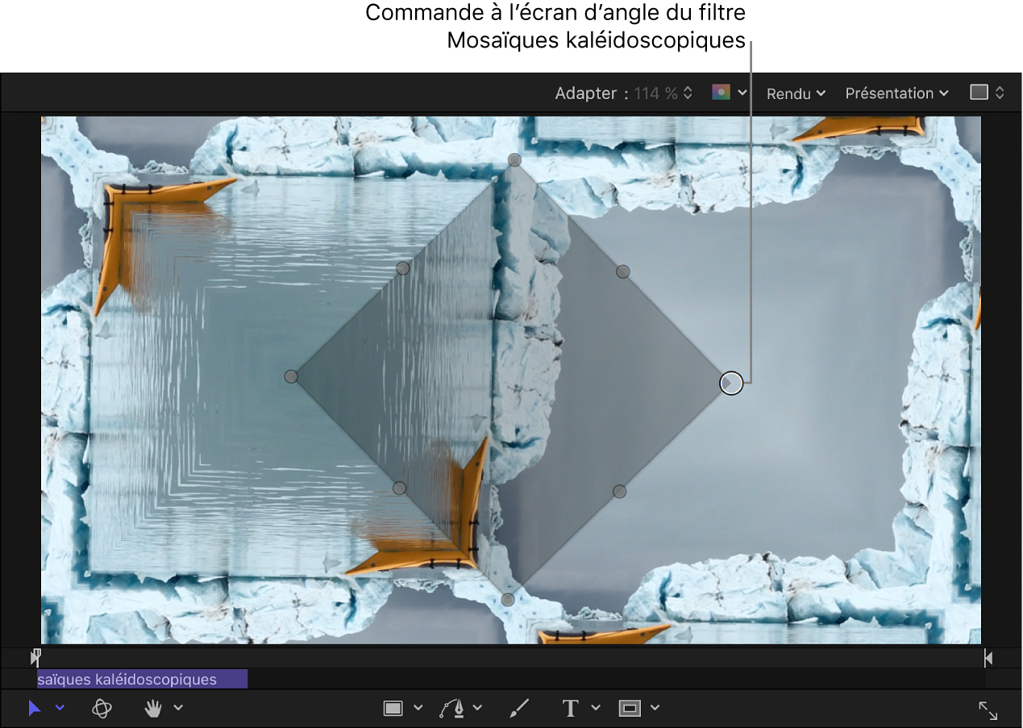Select the Rectangle shape tool

pos(393,709)
